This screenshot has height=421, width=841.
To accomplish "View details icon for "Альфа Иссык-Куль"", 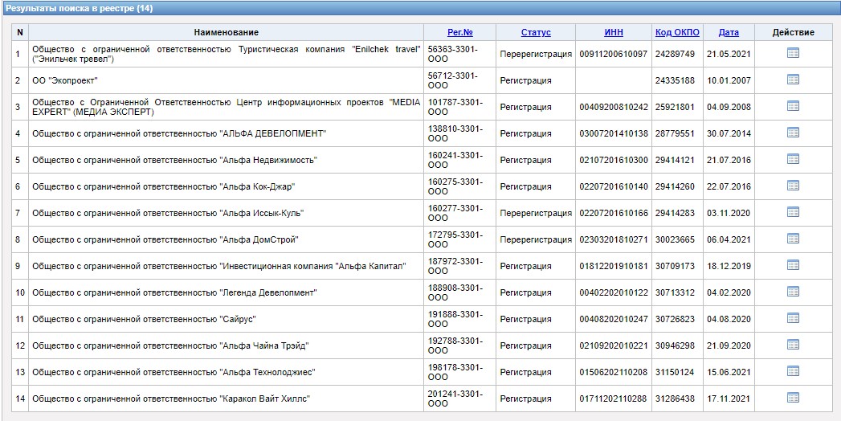I will [x=793, y=212].
